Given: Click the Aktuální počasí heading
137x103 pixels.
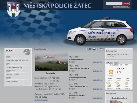Looking at the screenshot, I should pos(113,63).
